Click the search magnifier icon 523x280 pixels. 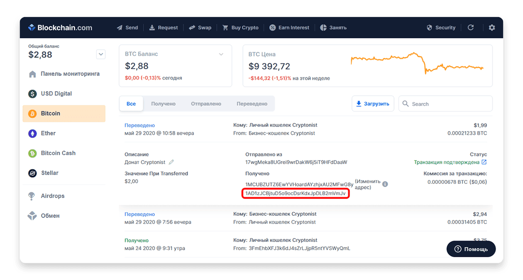pyautogui.click(x=406, y=104)
